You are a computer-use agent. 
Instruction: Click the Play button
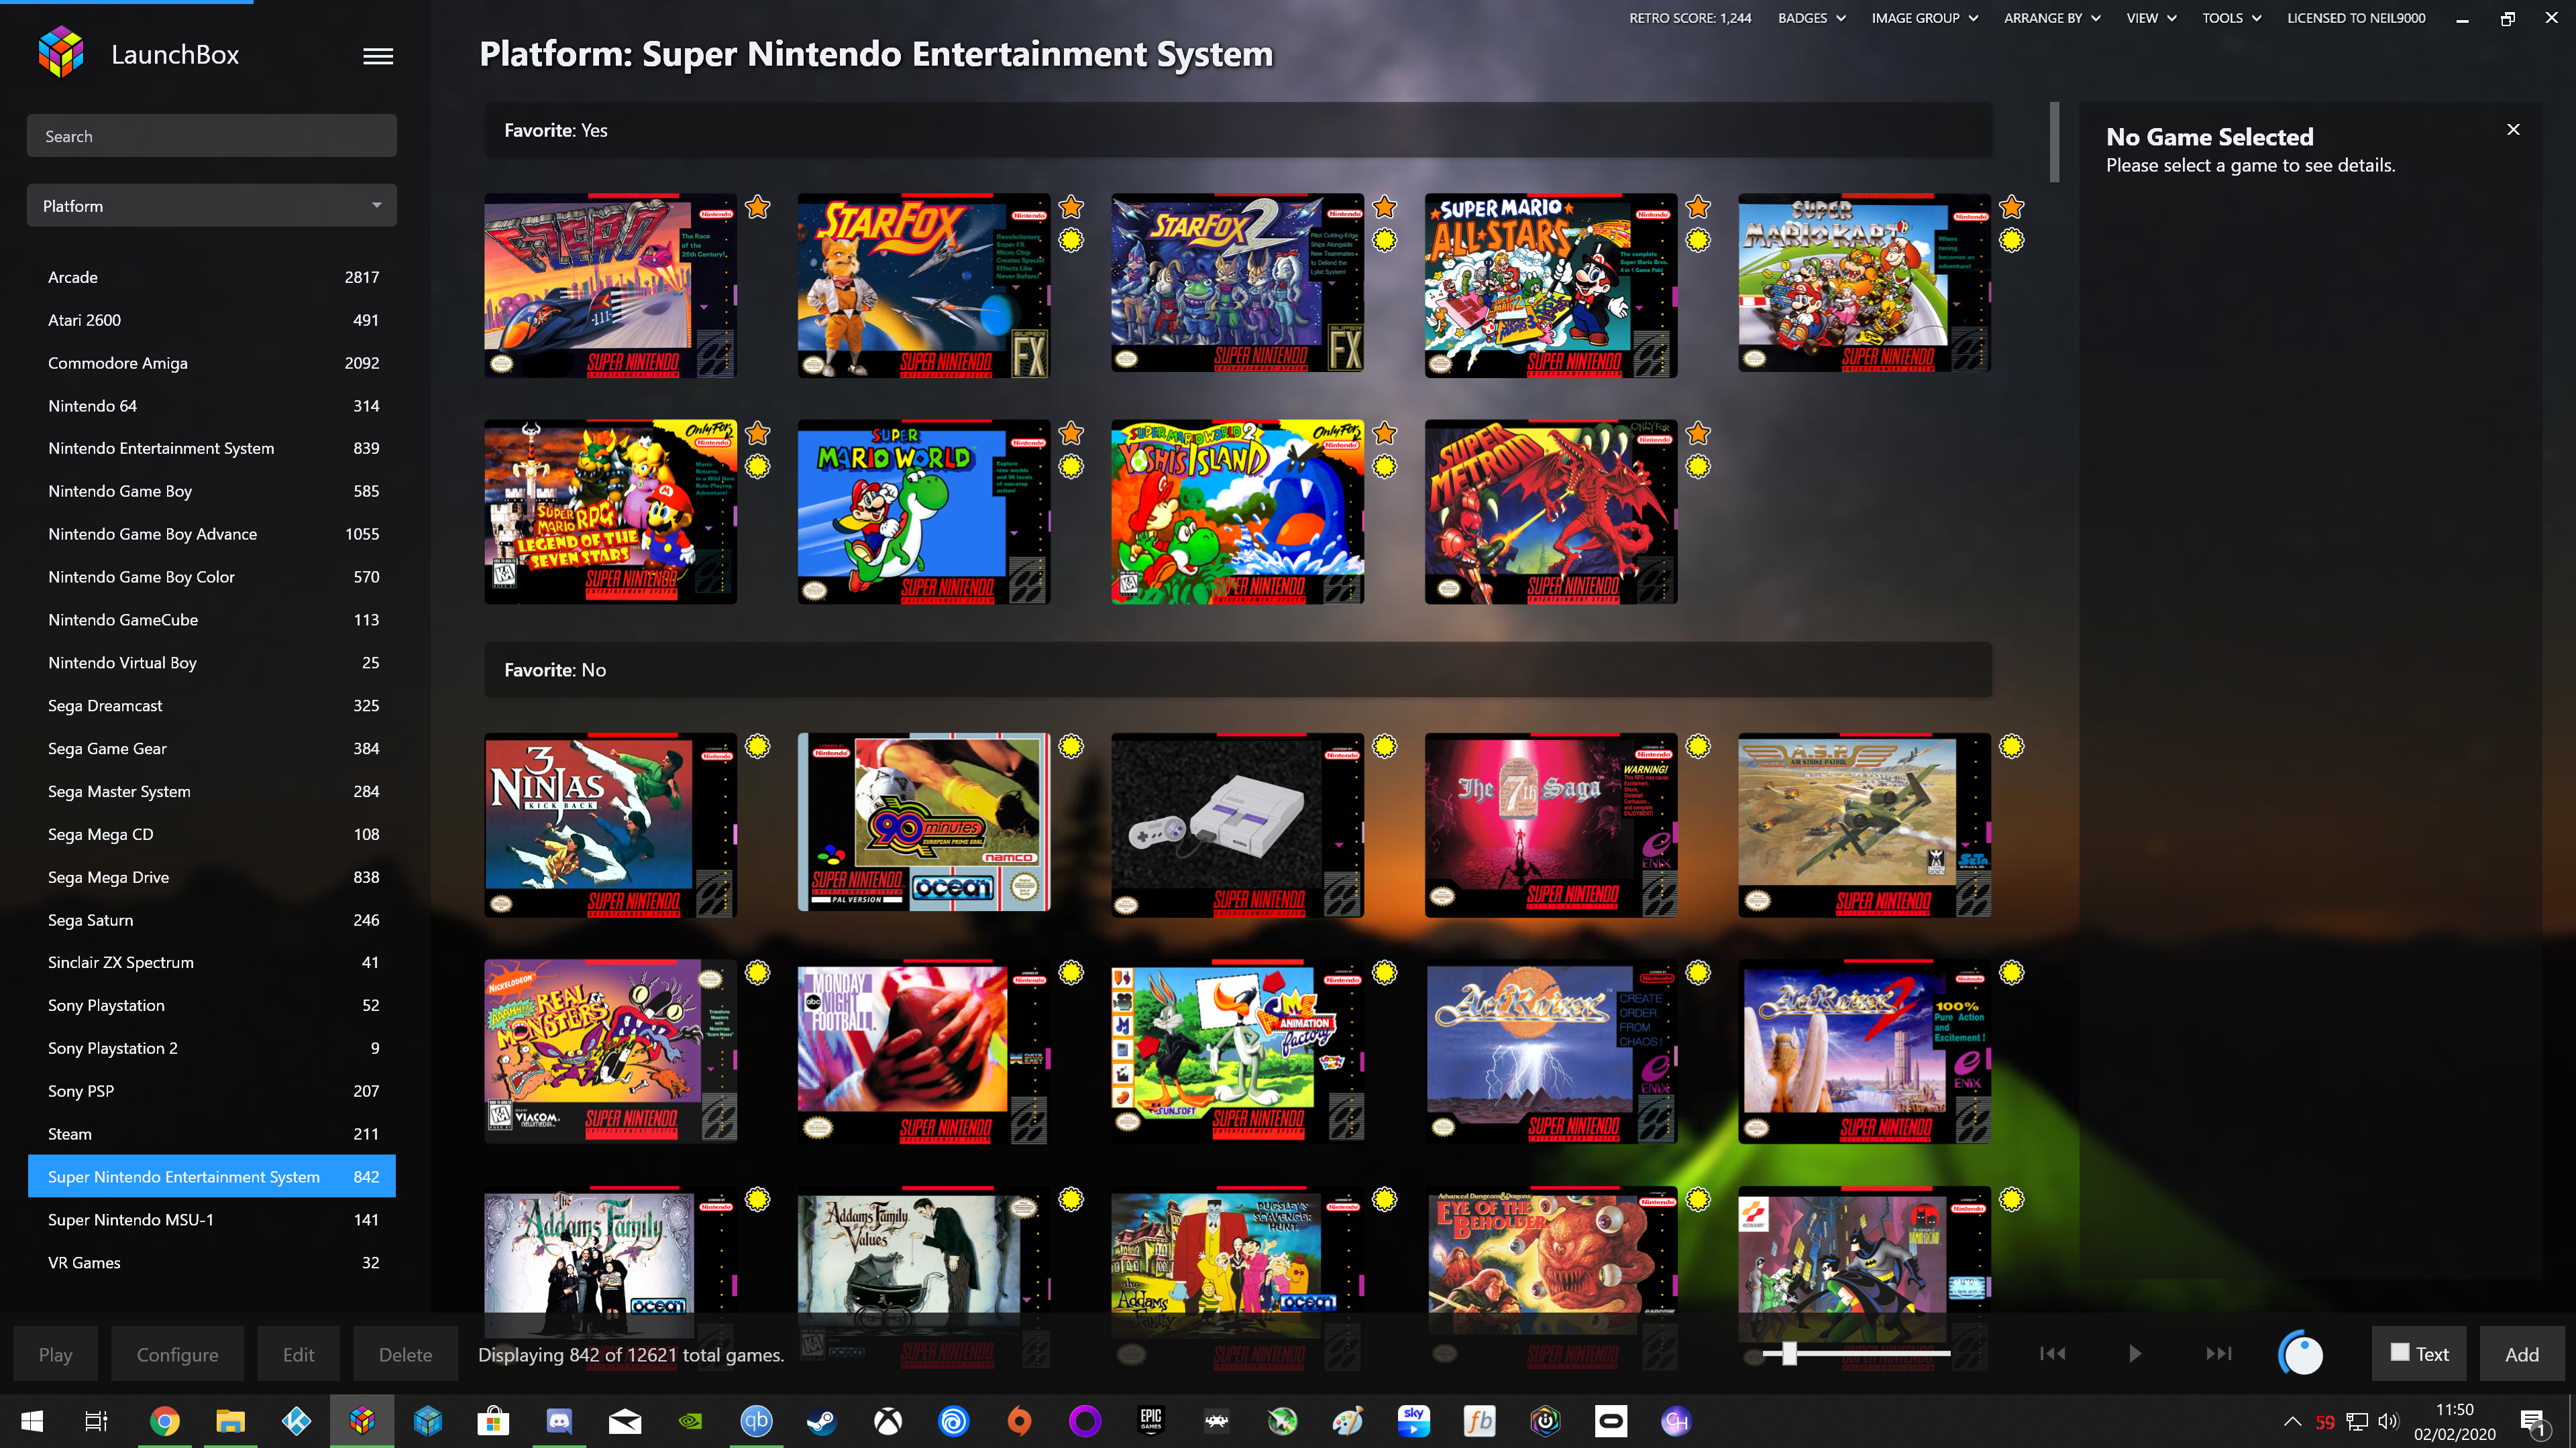point(56,1354)
